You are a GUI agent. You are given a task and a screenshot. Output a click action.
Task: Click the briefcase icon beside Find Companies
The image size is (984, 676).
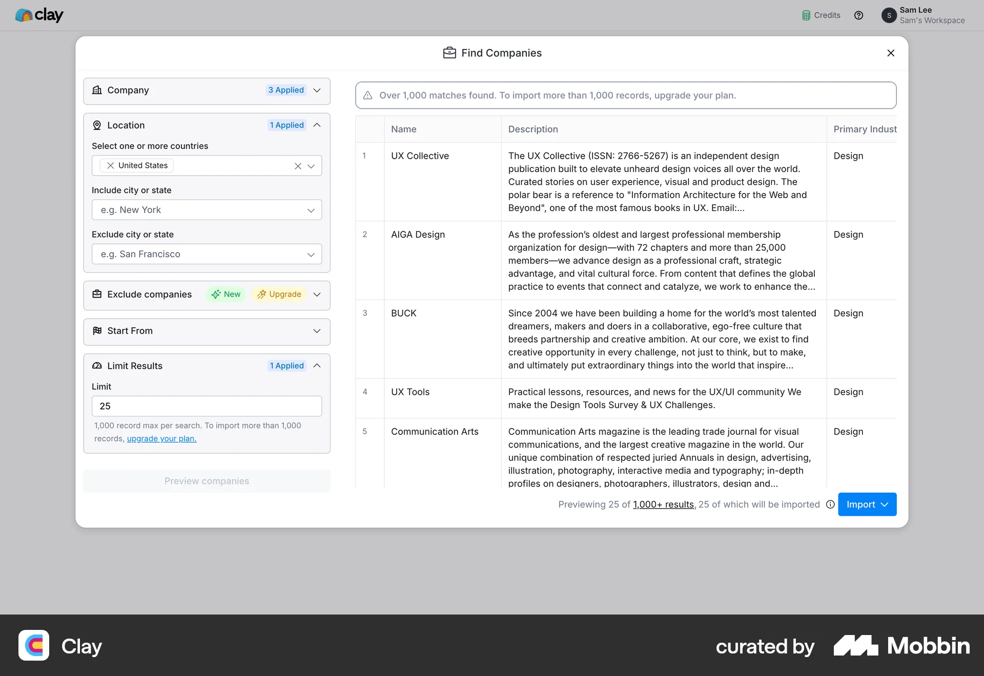pyautogui.click(x=449, y=53)
